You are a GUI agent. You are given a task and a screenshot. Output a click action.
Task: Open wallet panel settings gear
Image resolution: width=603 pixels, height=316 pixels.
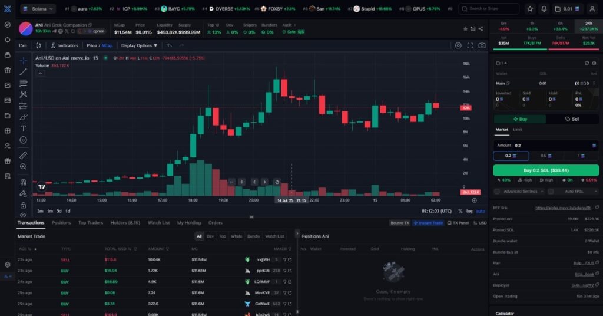click(594, 63)
